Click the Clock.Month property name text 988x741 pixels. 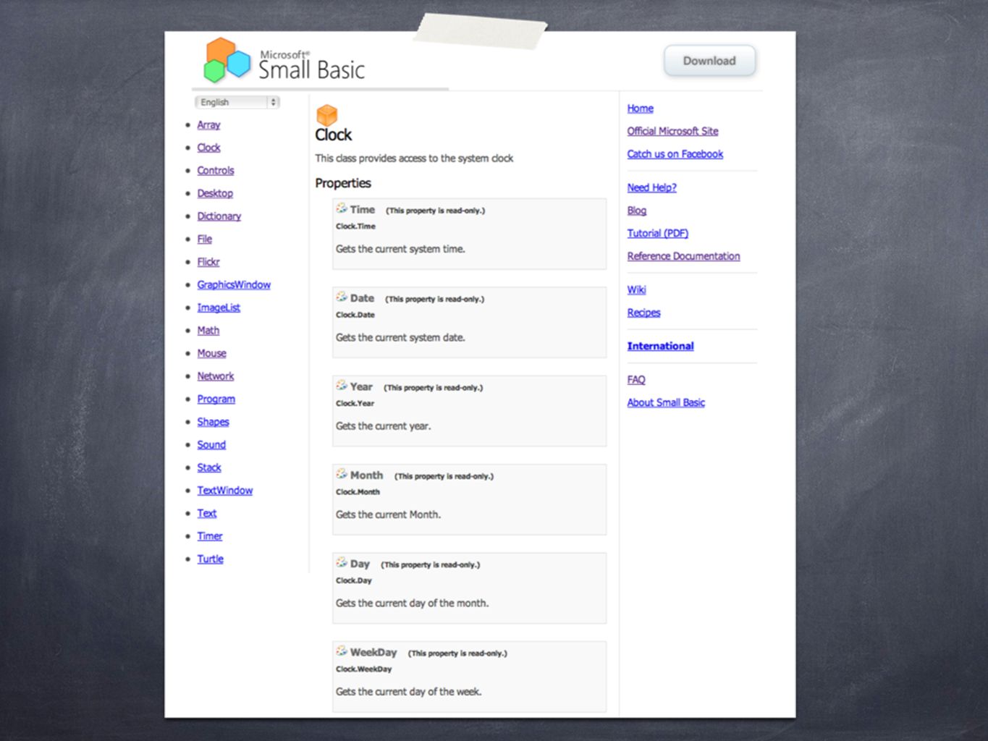(358, 492)
